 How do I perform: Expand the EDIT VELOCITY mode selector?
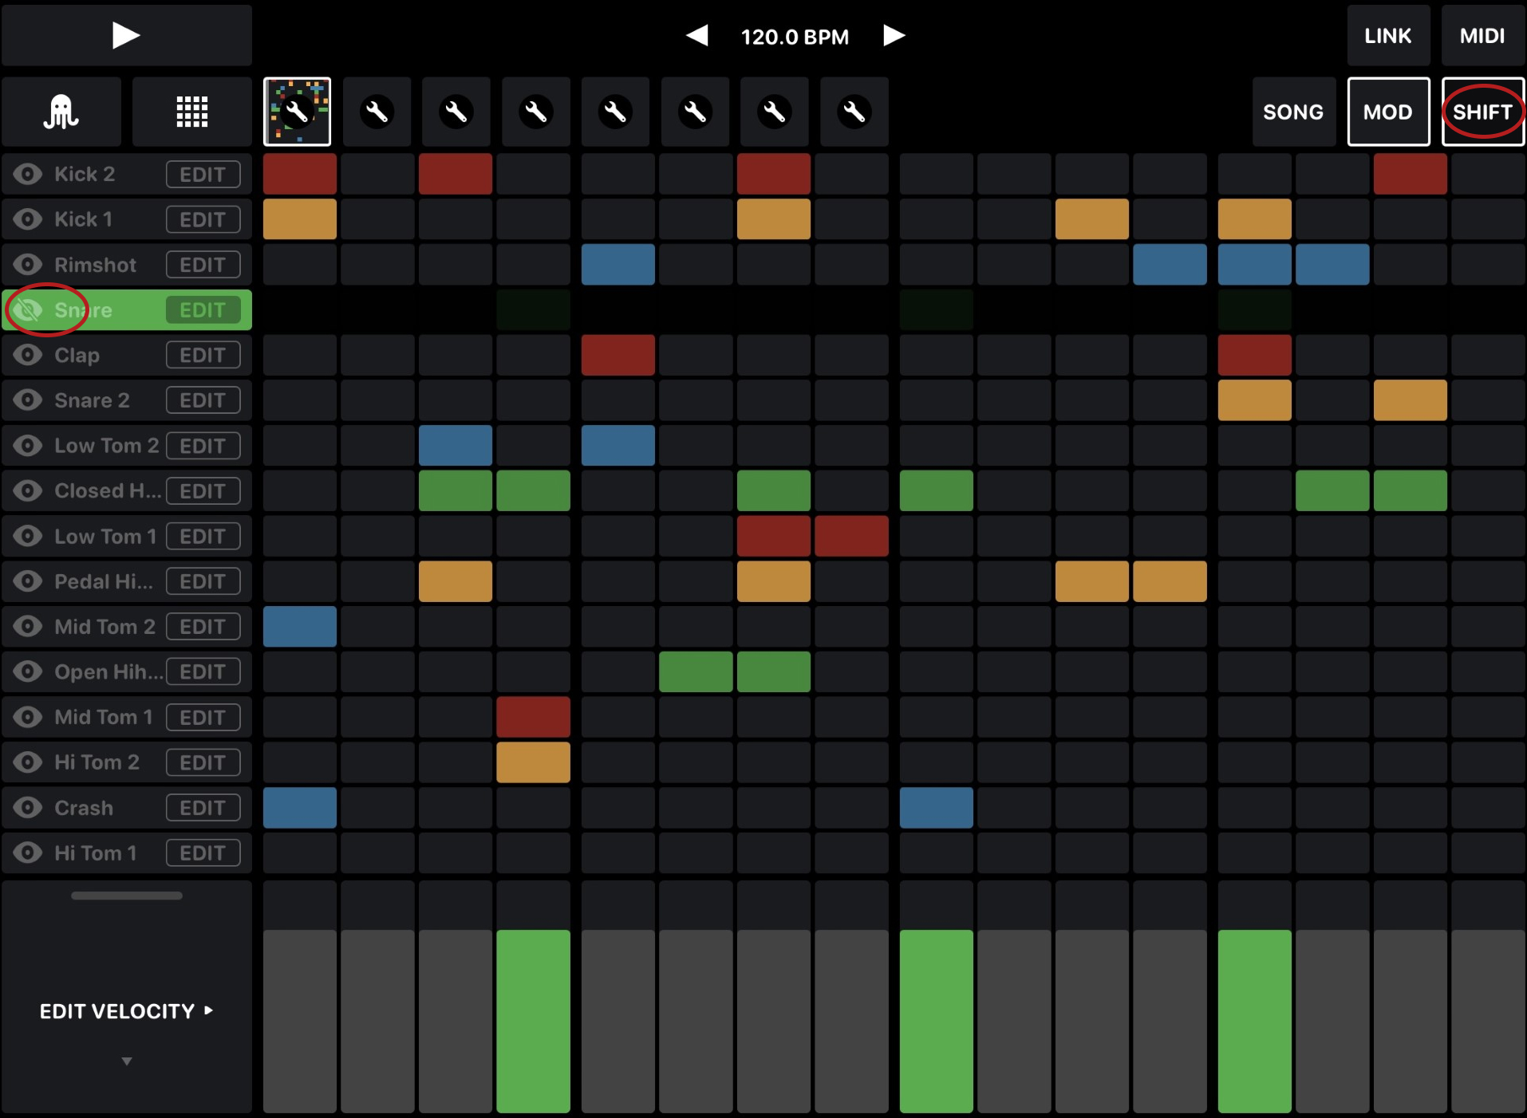tap(126, 1011)
